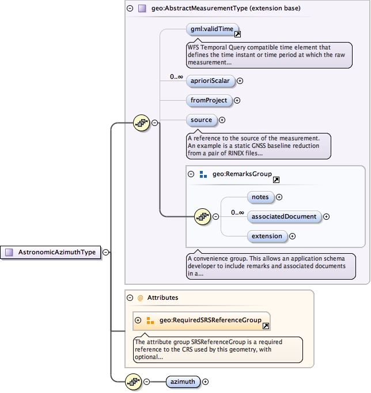Collapse the geo:AbstractMeasurementType extension base box
This screenshot has width=371, height=393.
tap(130, 8)
